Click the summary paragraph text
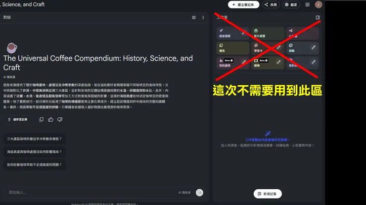 [x=86, y=96]
